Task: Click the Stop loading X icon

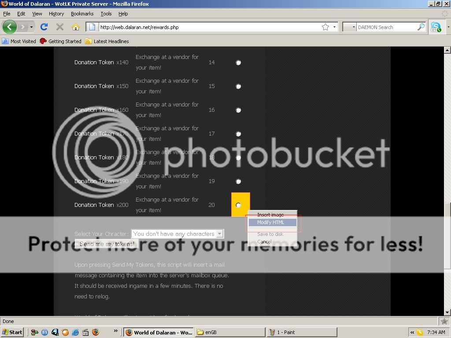Action: (60, 27)
